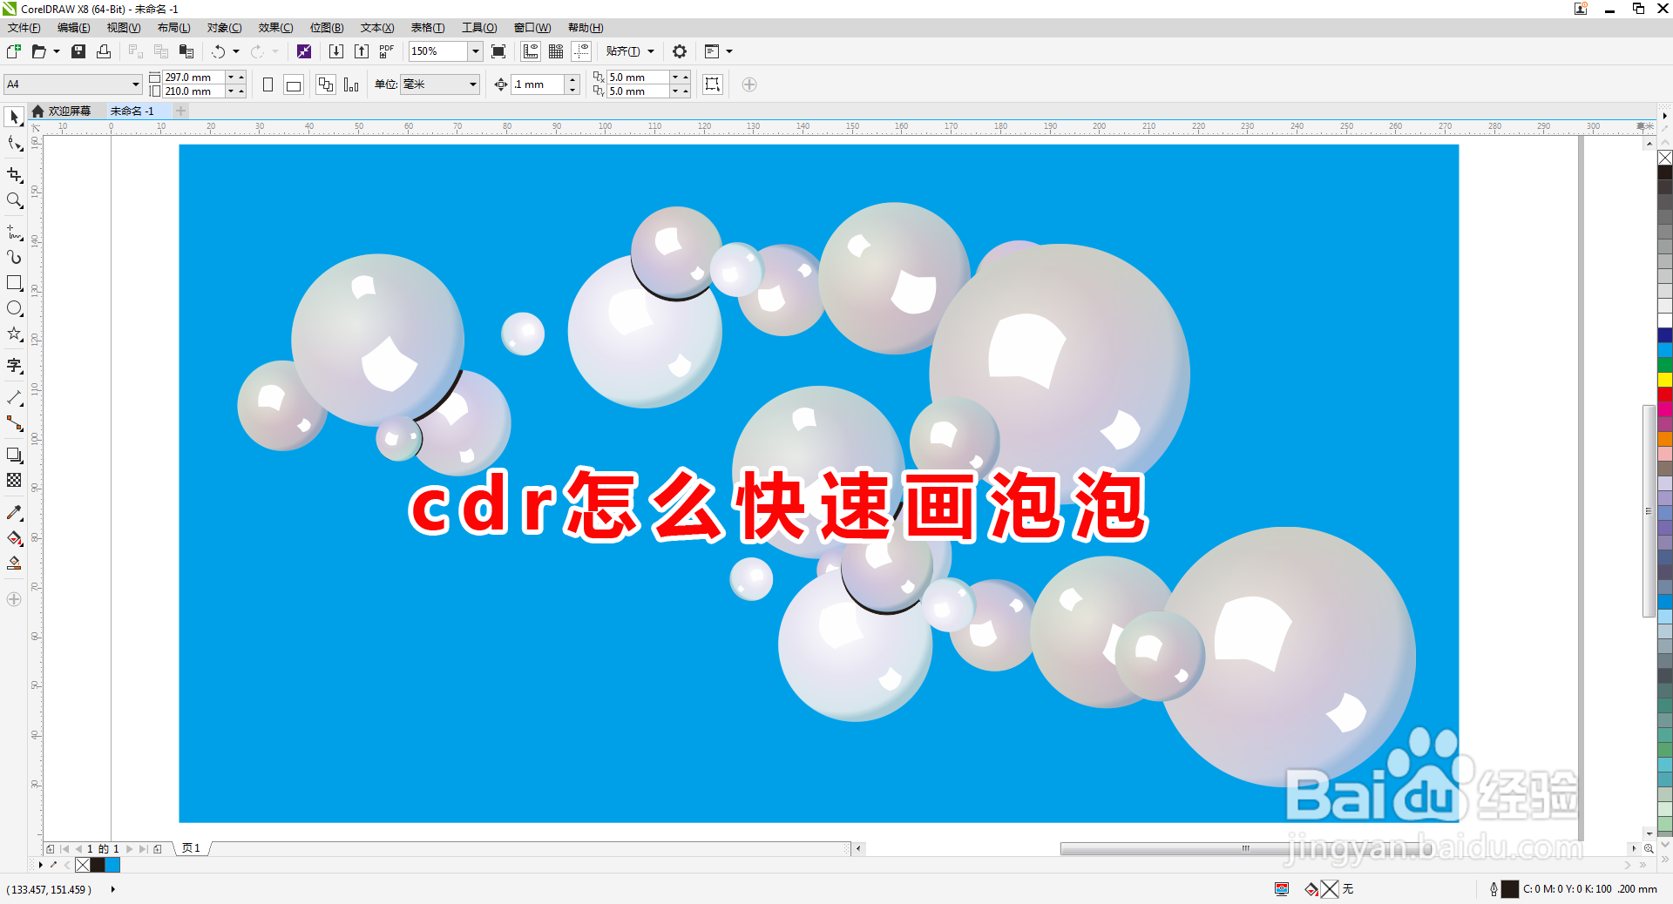Select the Text tool

click(x=14, y=365)
